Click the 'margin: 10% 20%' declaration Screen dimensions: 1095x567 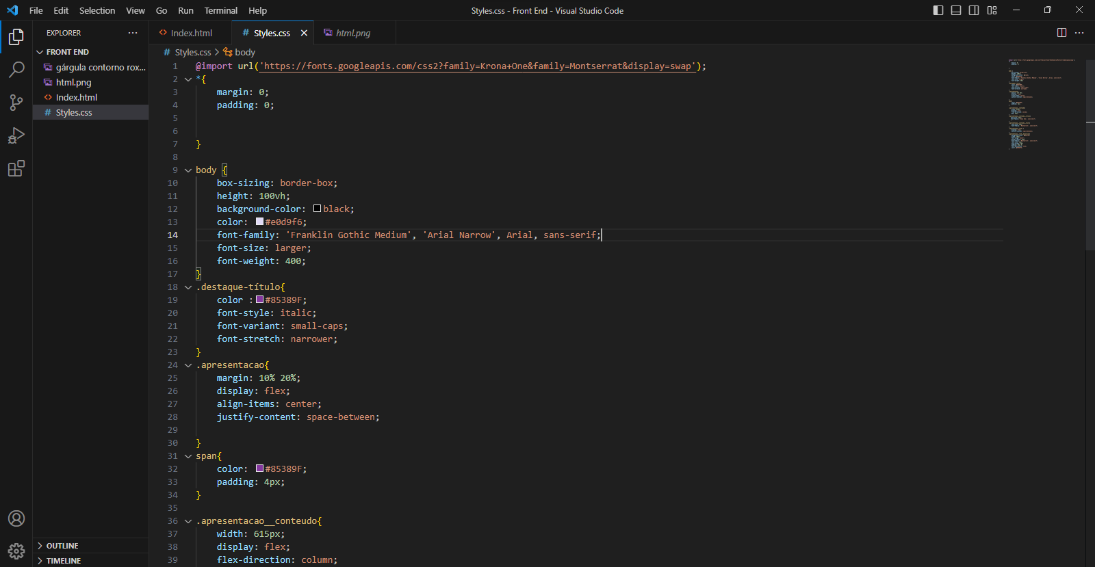pyautogui.click(x=259, y=378)
